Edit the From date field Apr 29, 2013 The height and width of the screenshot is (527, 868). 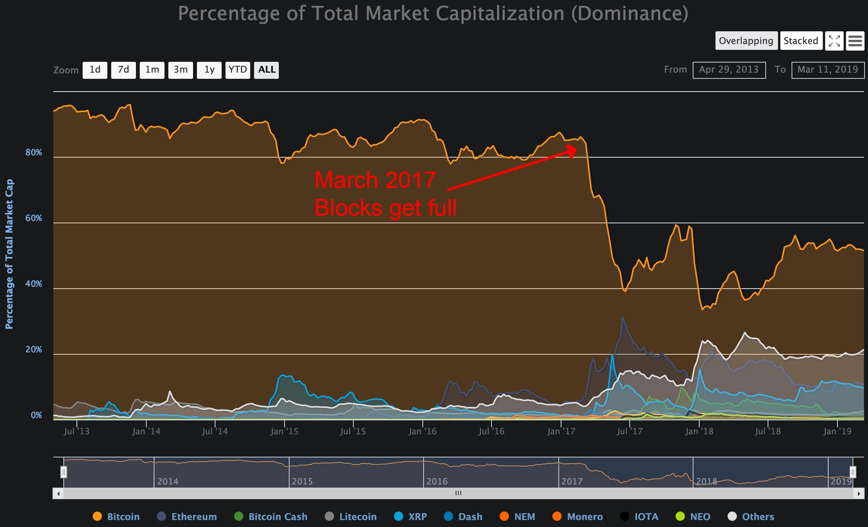[x=729, y=70]
